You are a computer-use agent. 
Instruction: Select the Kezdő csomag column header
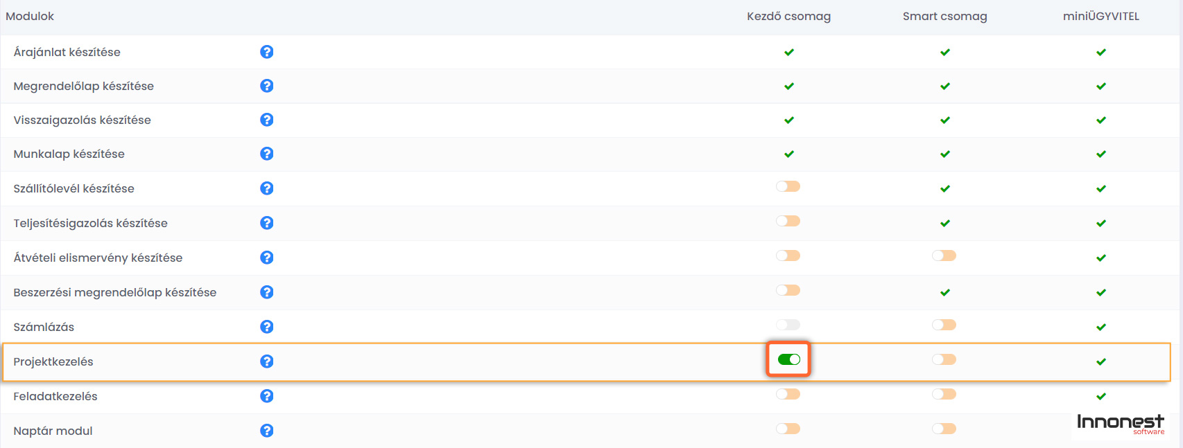coord(788,17)
